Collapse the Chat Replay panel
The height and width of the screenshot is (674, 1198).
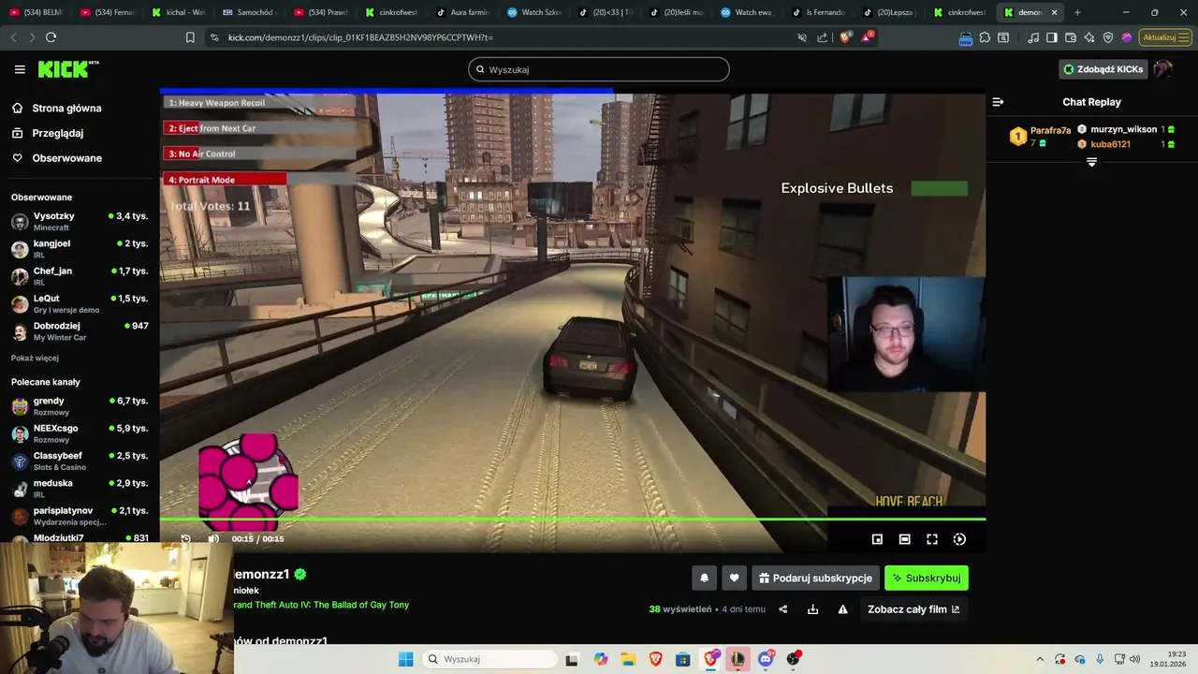tap(998, 102)
